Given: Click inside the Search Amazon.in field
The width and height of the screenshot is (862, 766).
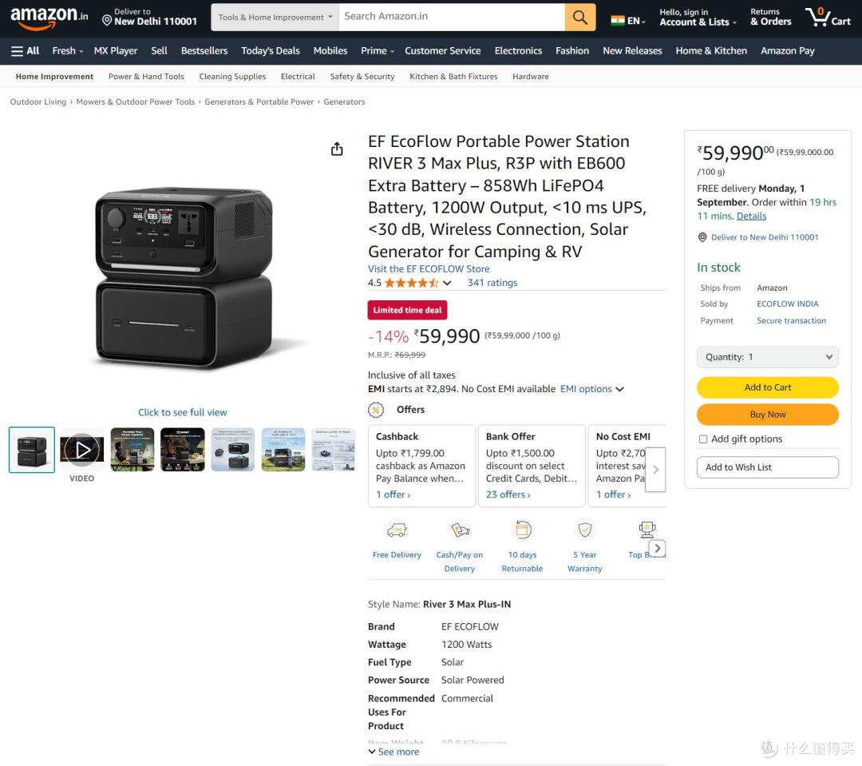Looking at the screenshot, I should 451,17.
